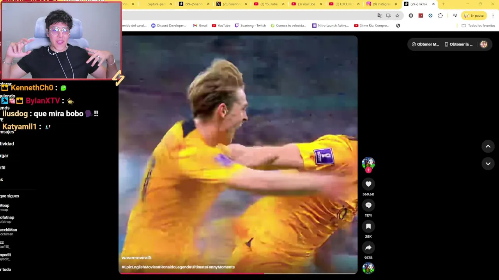This screenshot has height=280, width=499.
Task: Switch to the TikTok (99+) Soarin tab
Action: pos(193,4)
